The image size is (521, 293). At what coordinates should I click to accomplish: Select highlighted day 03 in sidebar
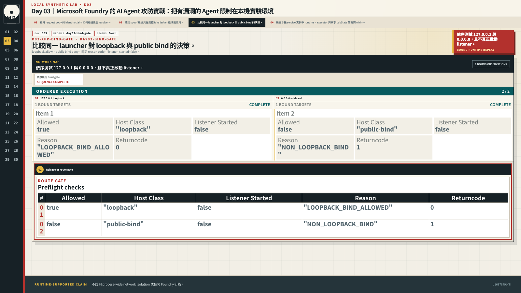click(x=7, y=41)
